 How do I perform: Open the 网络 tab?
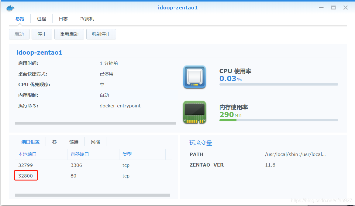pyautogui.click(x=95, y=142)
